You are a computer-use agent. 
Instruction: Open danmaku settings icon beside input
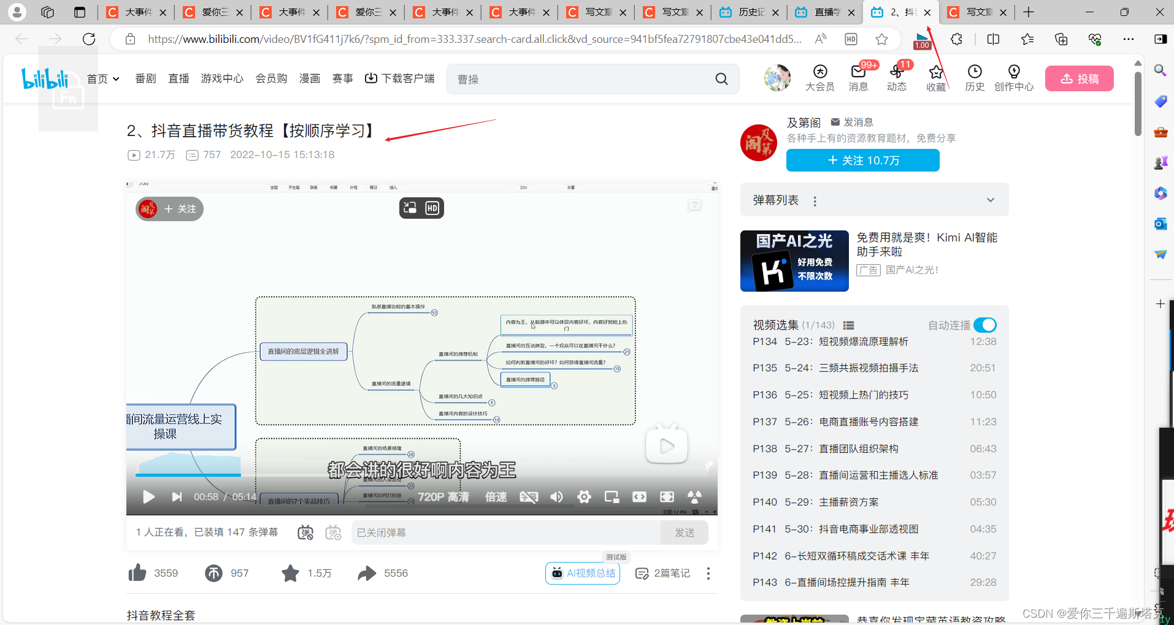333,532
